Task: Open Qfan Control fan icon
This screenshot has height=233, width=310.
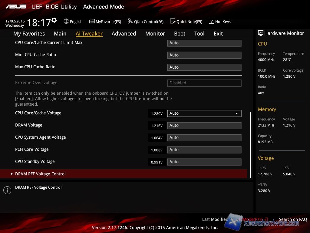Action: (x=130, y=22)
